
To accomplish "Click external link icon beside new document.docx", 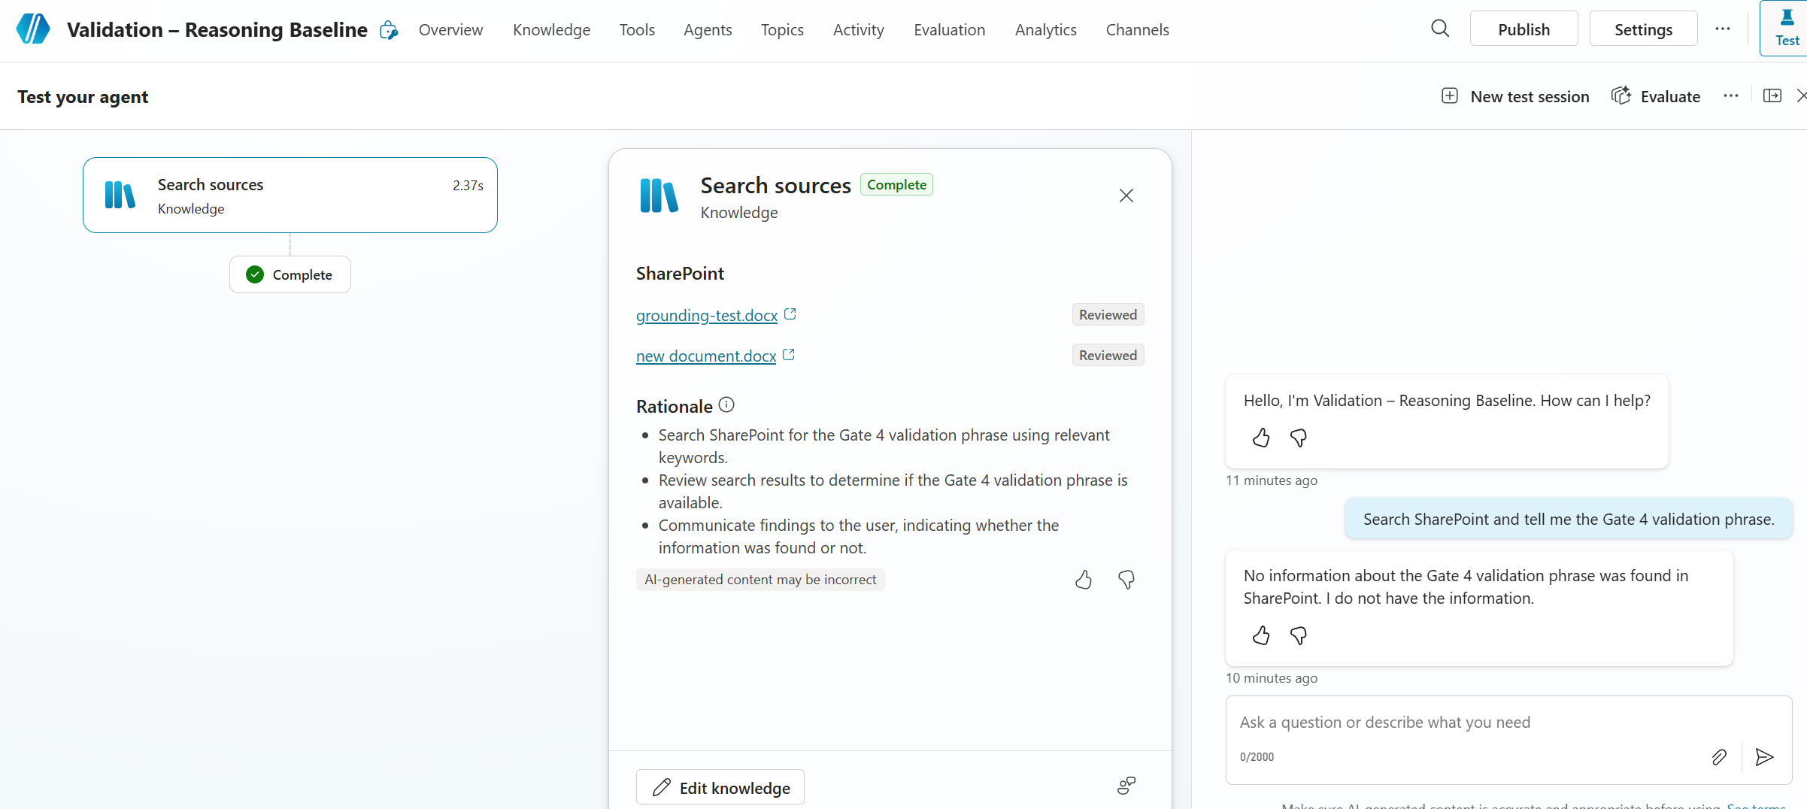I will pos(789,354).
